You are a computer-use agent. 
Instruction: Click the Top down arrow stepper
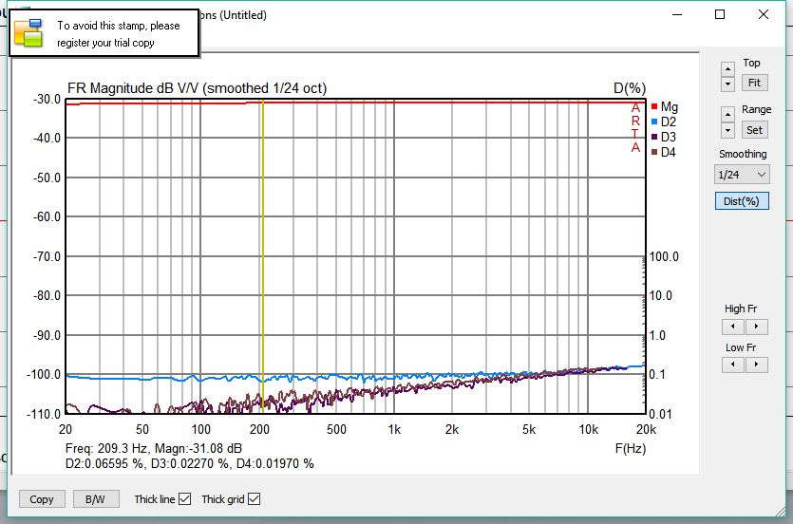[x=727, y=84]
